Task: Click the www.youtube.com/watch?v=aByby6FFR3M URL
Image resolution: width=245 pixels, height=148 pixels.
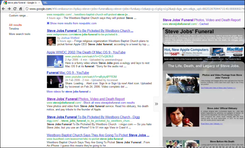Action: (x=91, y=77)
